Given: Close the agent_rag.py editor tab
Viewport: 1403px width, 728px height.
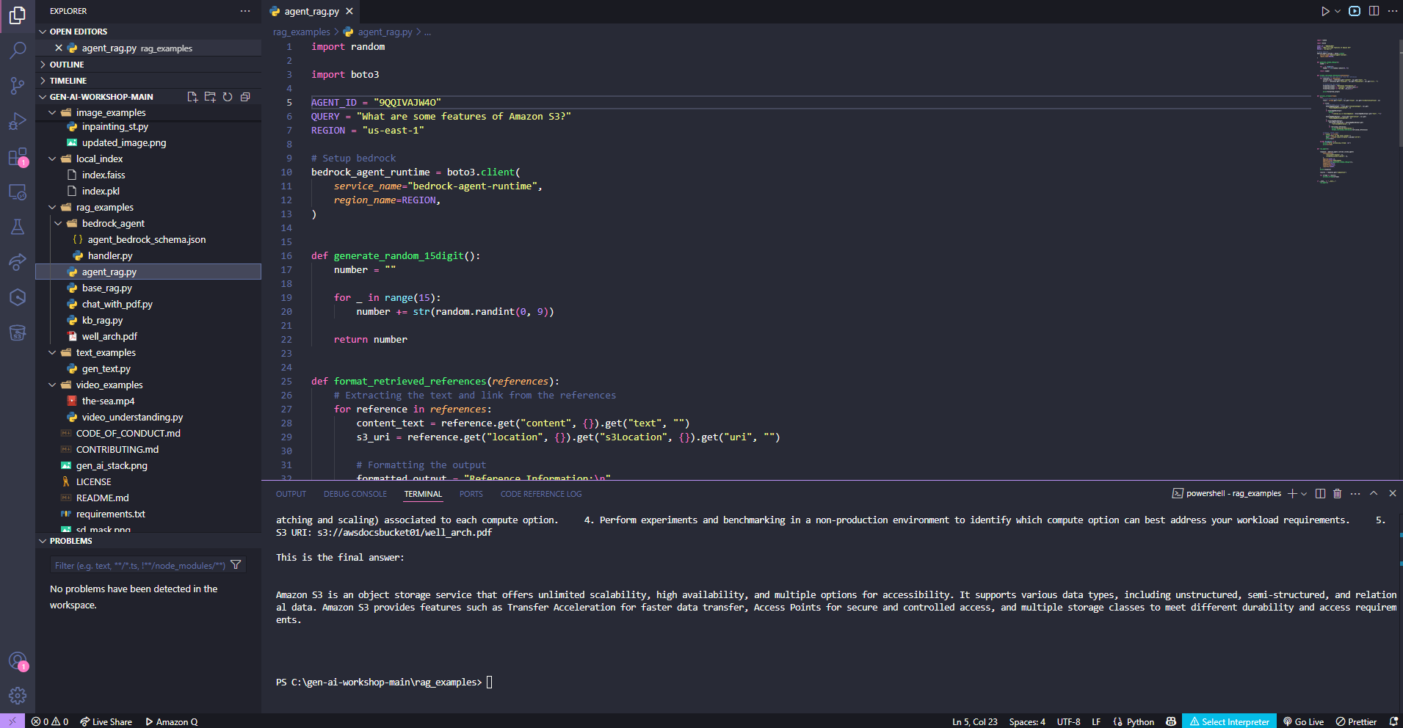Looking at the screenshot, I should pyautogui.click(x=349, y=11).
